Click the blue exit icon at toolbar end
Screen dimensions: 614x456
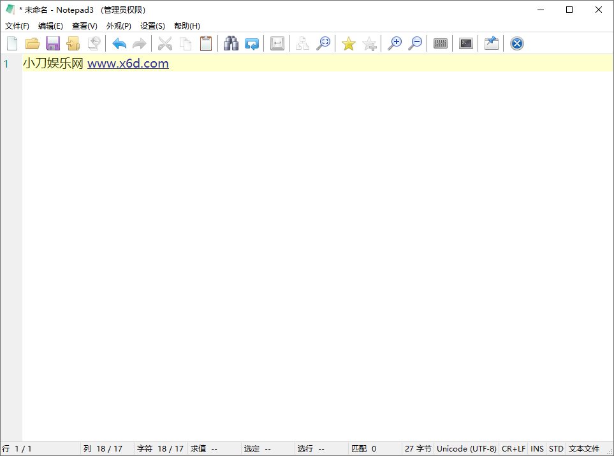click(x=517, y=43)
